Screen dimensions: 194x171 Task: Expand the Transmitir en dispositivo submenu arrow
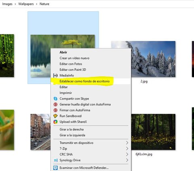pos(127,143)
